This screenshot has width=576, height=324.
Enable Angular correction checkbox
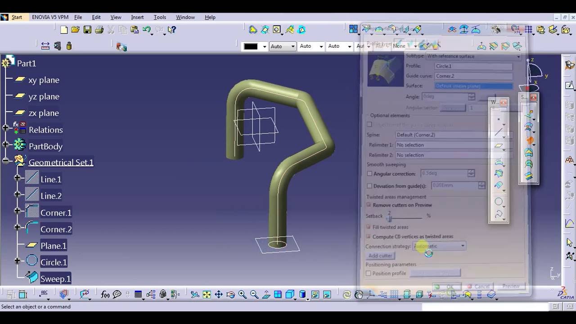point(369,174)
